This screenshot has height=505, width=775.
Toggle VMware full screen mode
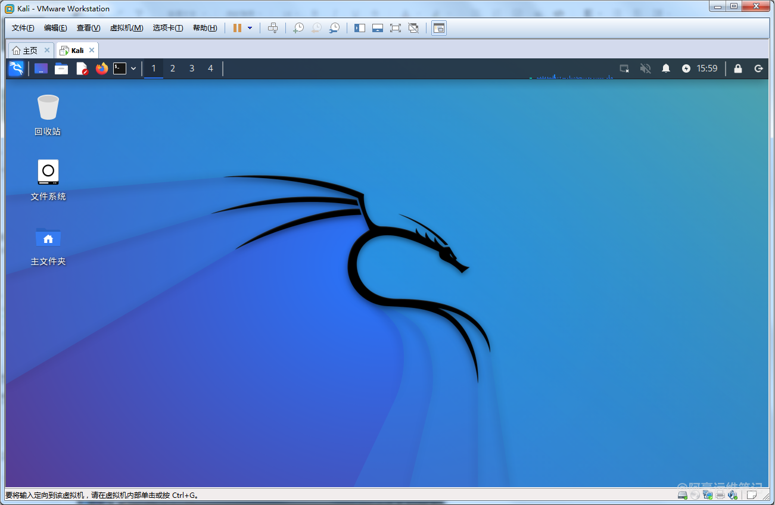395,28
